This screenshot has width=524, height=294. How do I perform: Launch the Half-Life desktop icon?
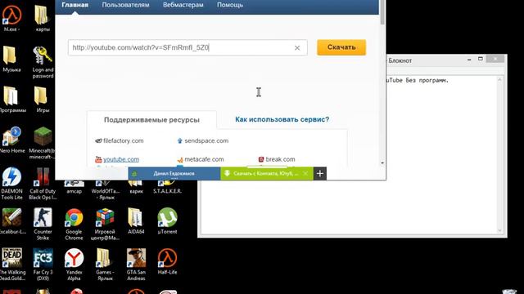167,258
